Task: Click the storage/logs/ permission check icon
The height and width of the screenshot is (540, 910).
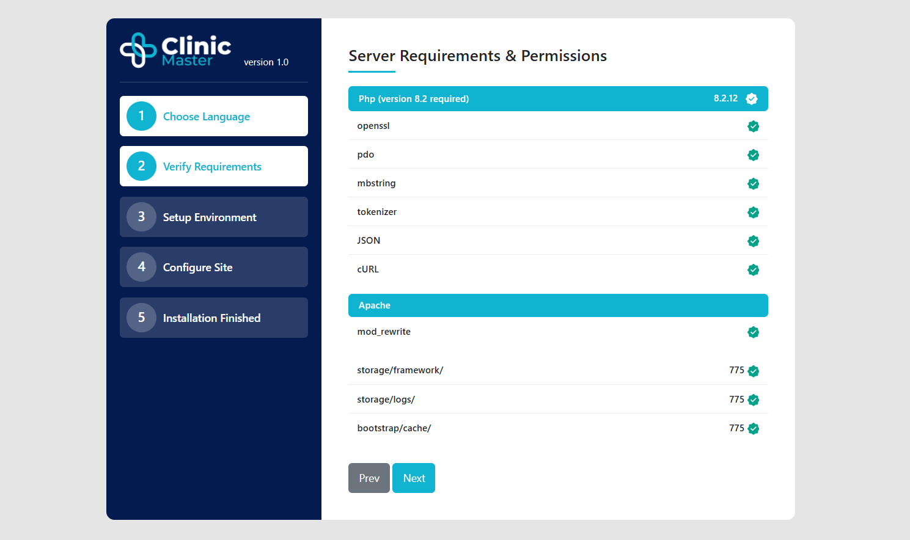Action: 753,400
